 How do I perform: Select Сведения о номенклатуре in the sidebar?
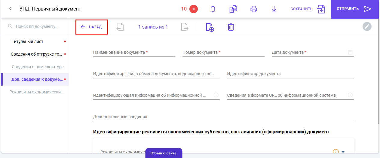38,67
